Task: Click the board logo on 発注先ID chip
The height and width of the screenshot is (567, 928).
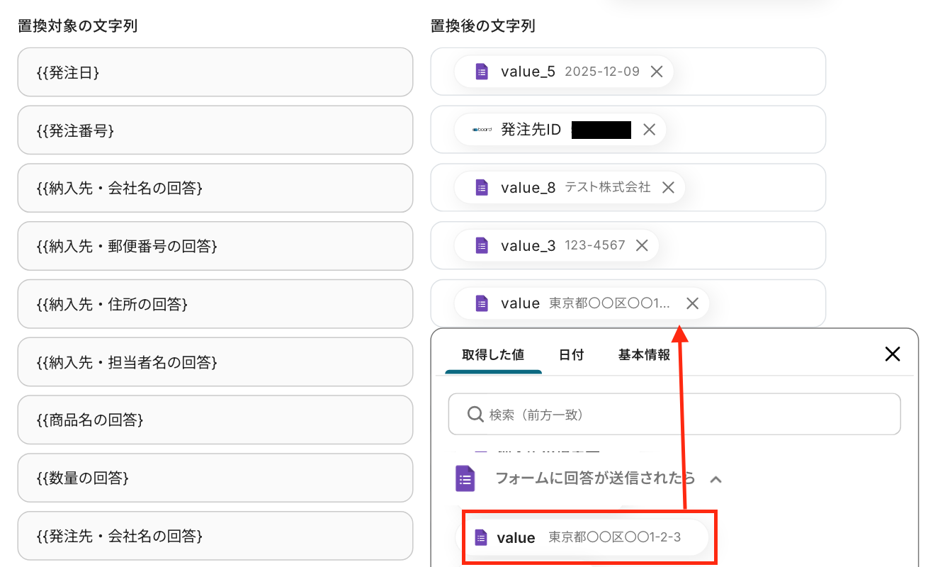Action: (482, 130)
